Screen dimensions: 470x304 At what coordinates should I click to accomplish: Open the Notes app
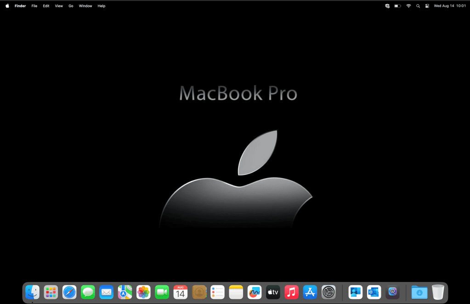tap(236, 292)
